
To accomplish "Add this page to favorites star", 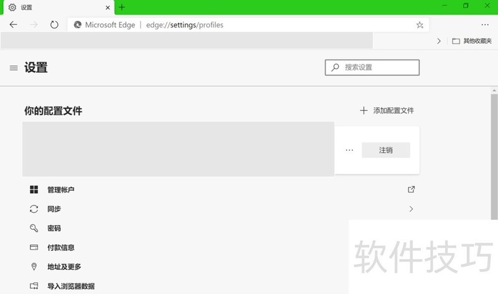I will (420, 25).
